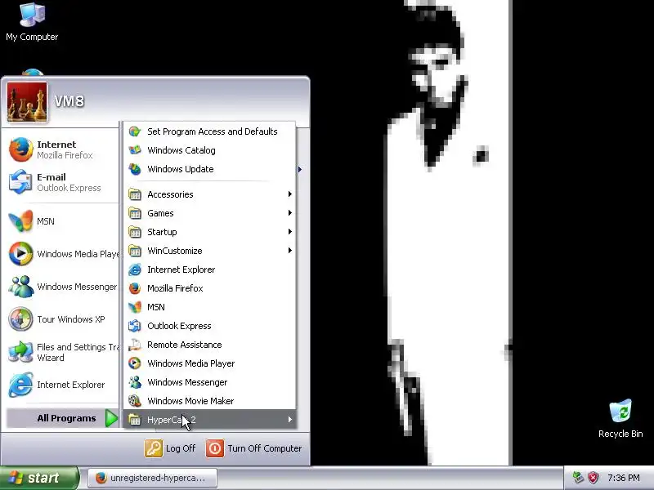Image resolution: width=654 pixels, height=490 pixels.
Task: Expand the Games submenu arrow
Action: pos(289,213)
